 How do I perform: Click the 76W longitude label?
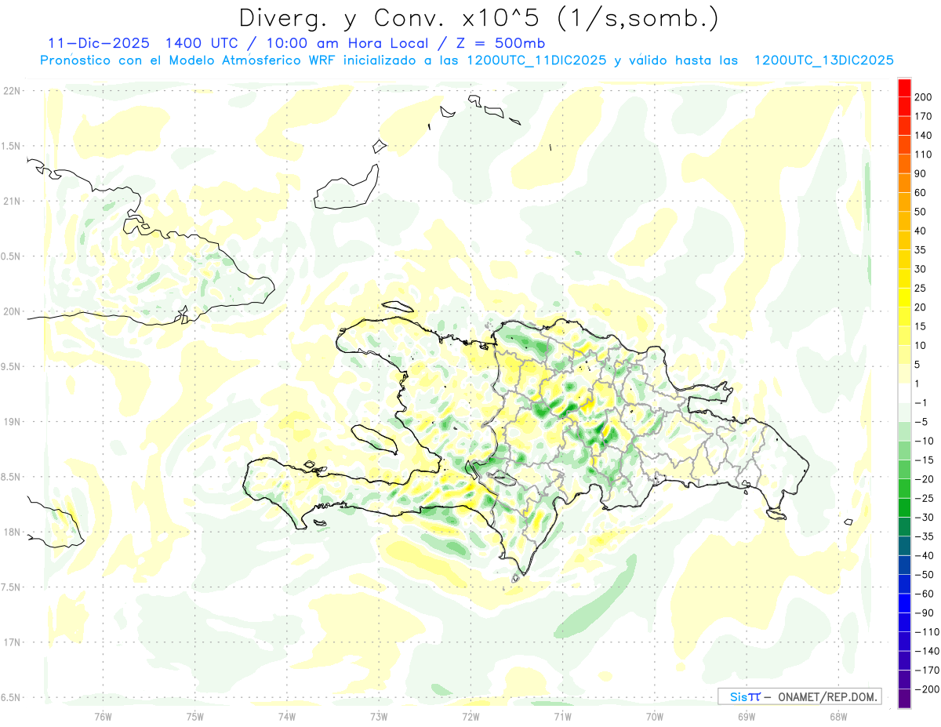pos(103,715)
